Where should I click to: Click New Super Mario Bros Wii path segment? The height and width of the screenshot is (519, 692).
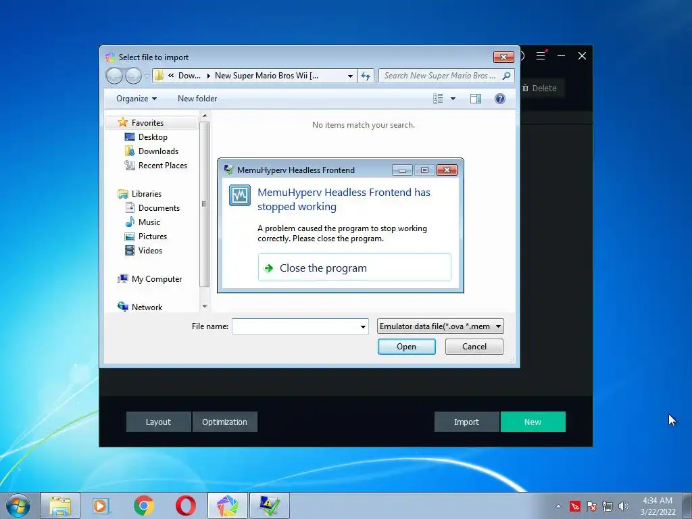(266, 76)
